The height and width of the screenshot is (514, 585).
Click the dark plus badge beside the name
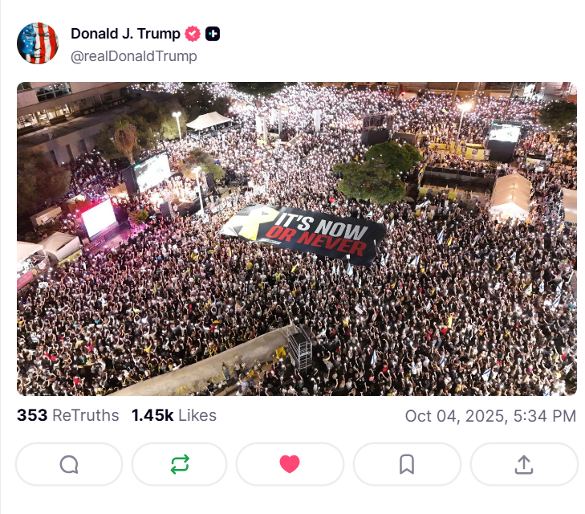(213, 34)
